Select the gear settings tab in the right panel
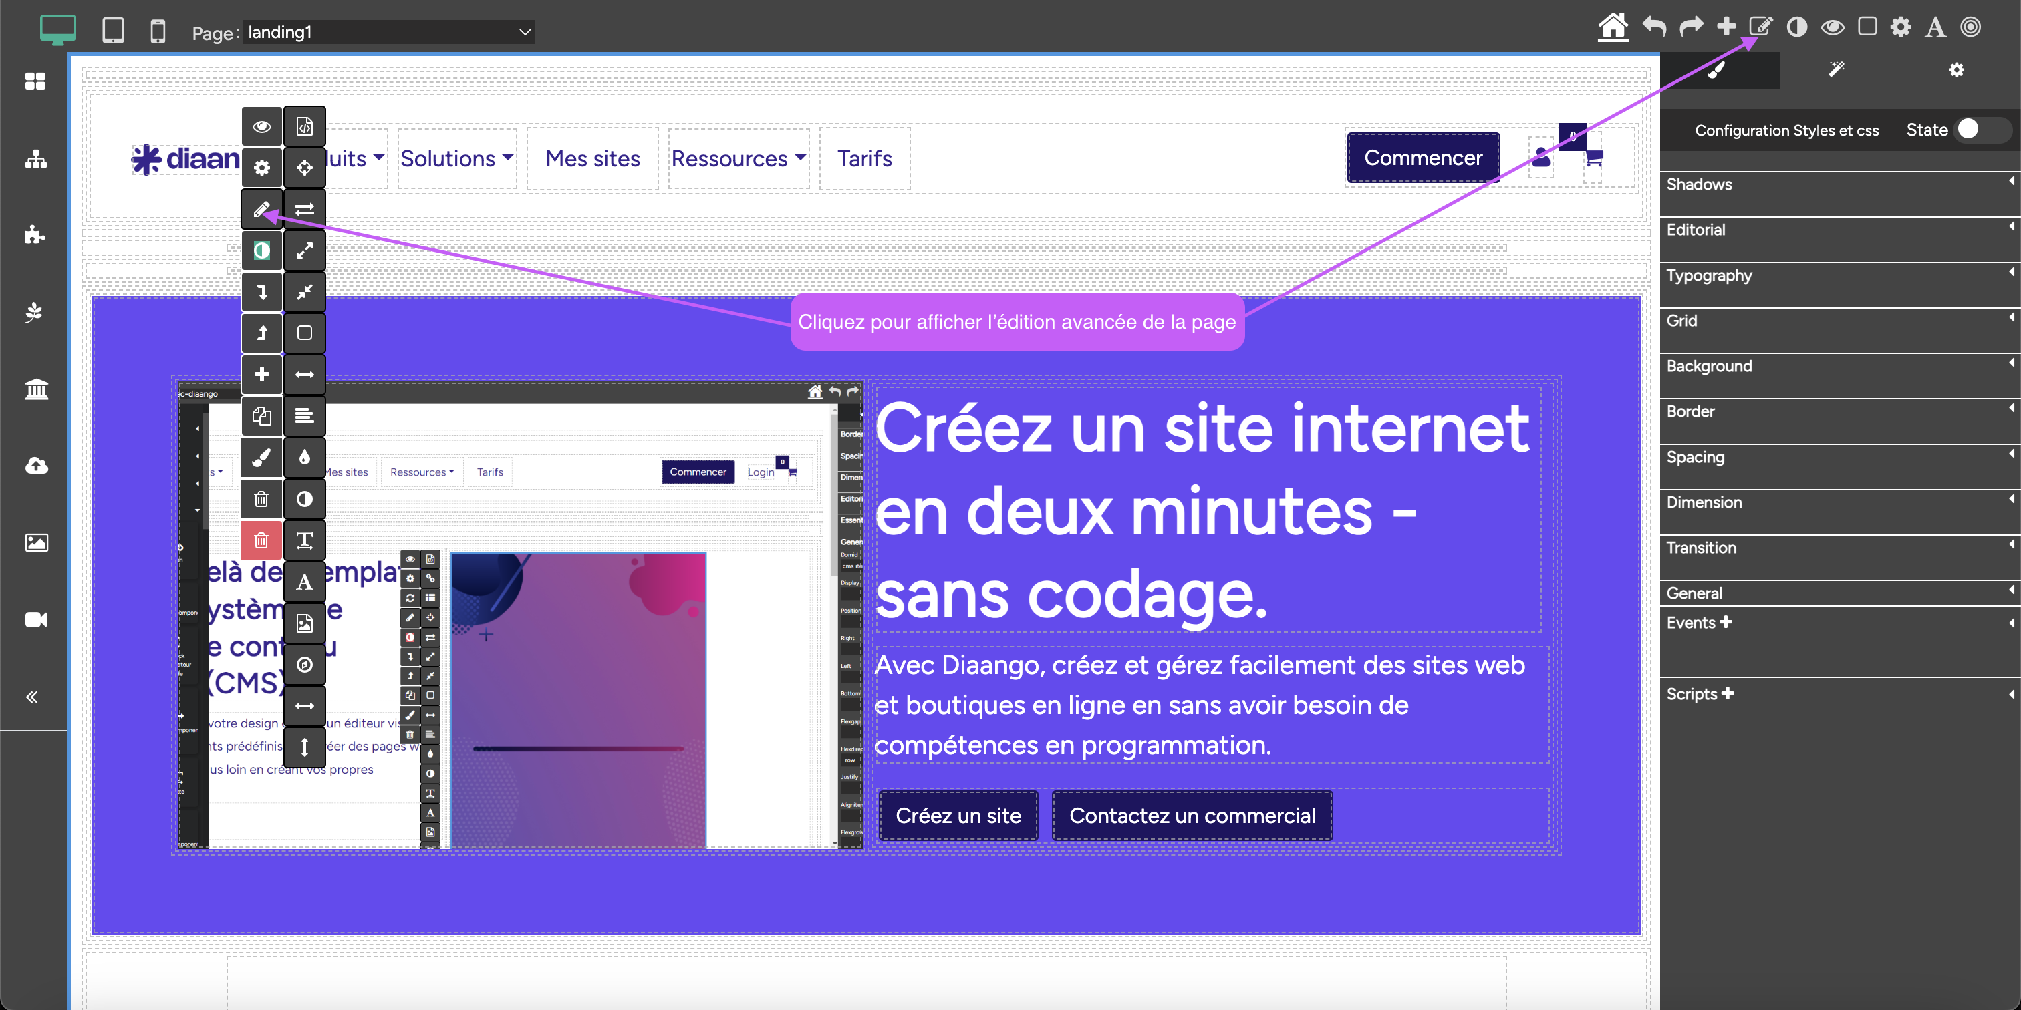This screenshot has width=2021, height=1010. coord(1957,71)
